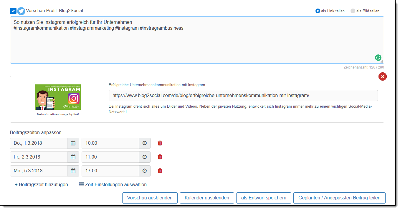Click the 17:00 time field
Image resolution: width=400 pixels, height=210 pixels.
tap(110, 171)
